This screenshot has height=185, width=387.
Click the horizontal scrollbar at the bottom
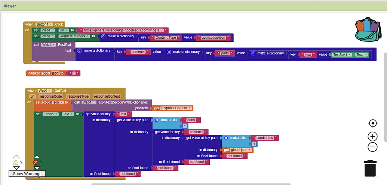tap(191, 184)
